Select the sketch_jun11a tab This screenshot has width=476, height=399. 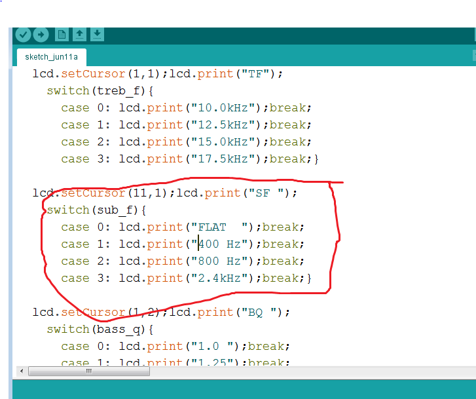click(51, 57)
